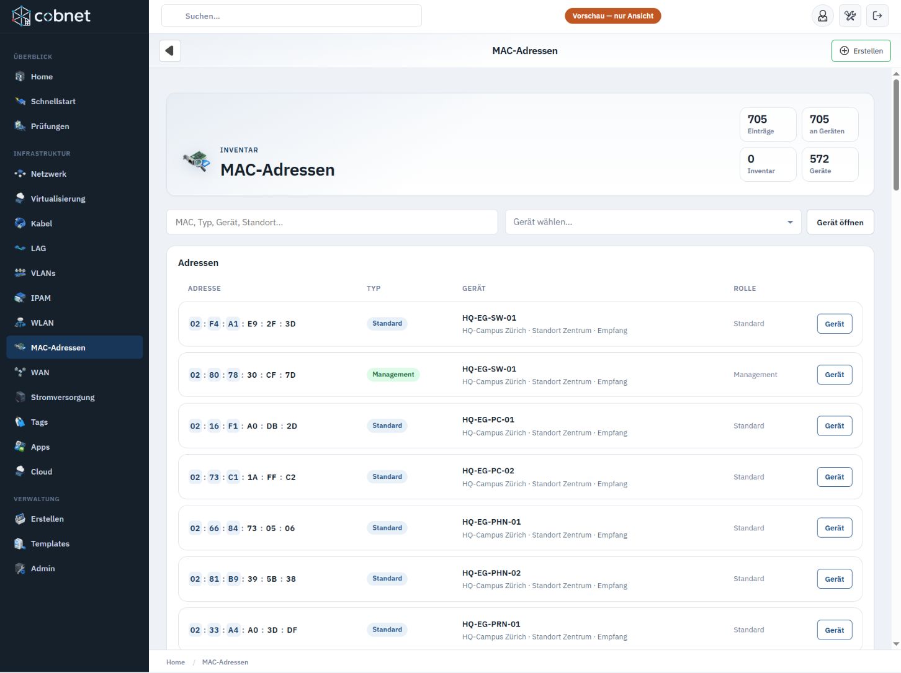Click Gerät button for HQ-EG-PC-01
901x673 pixels.
[x=835, y=426]
